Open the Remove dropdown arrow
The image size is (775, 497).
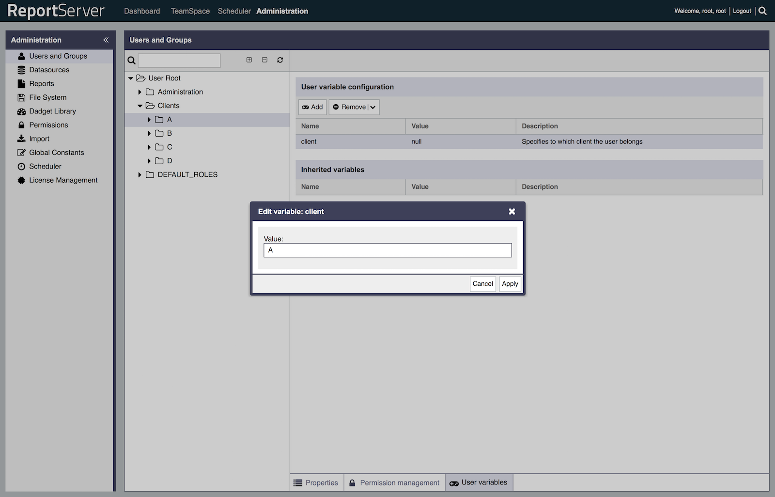pyautogui.click(x=373, y=107)
